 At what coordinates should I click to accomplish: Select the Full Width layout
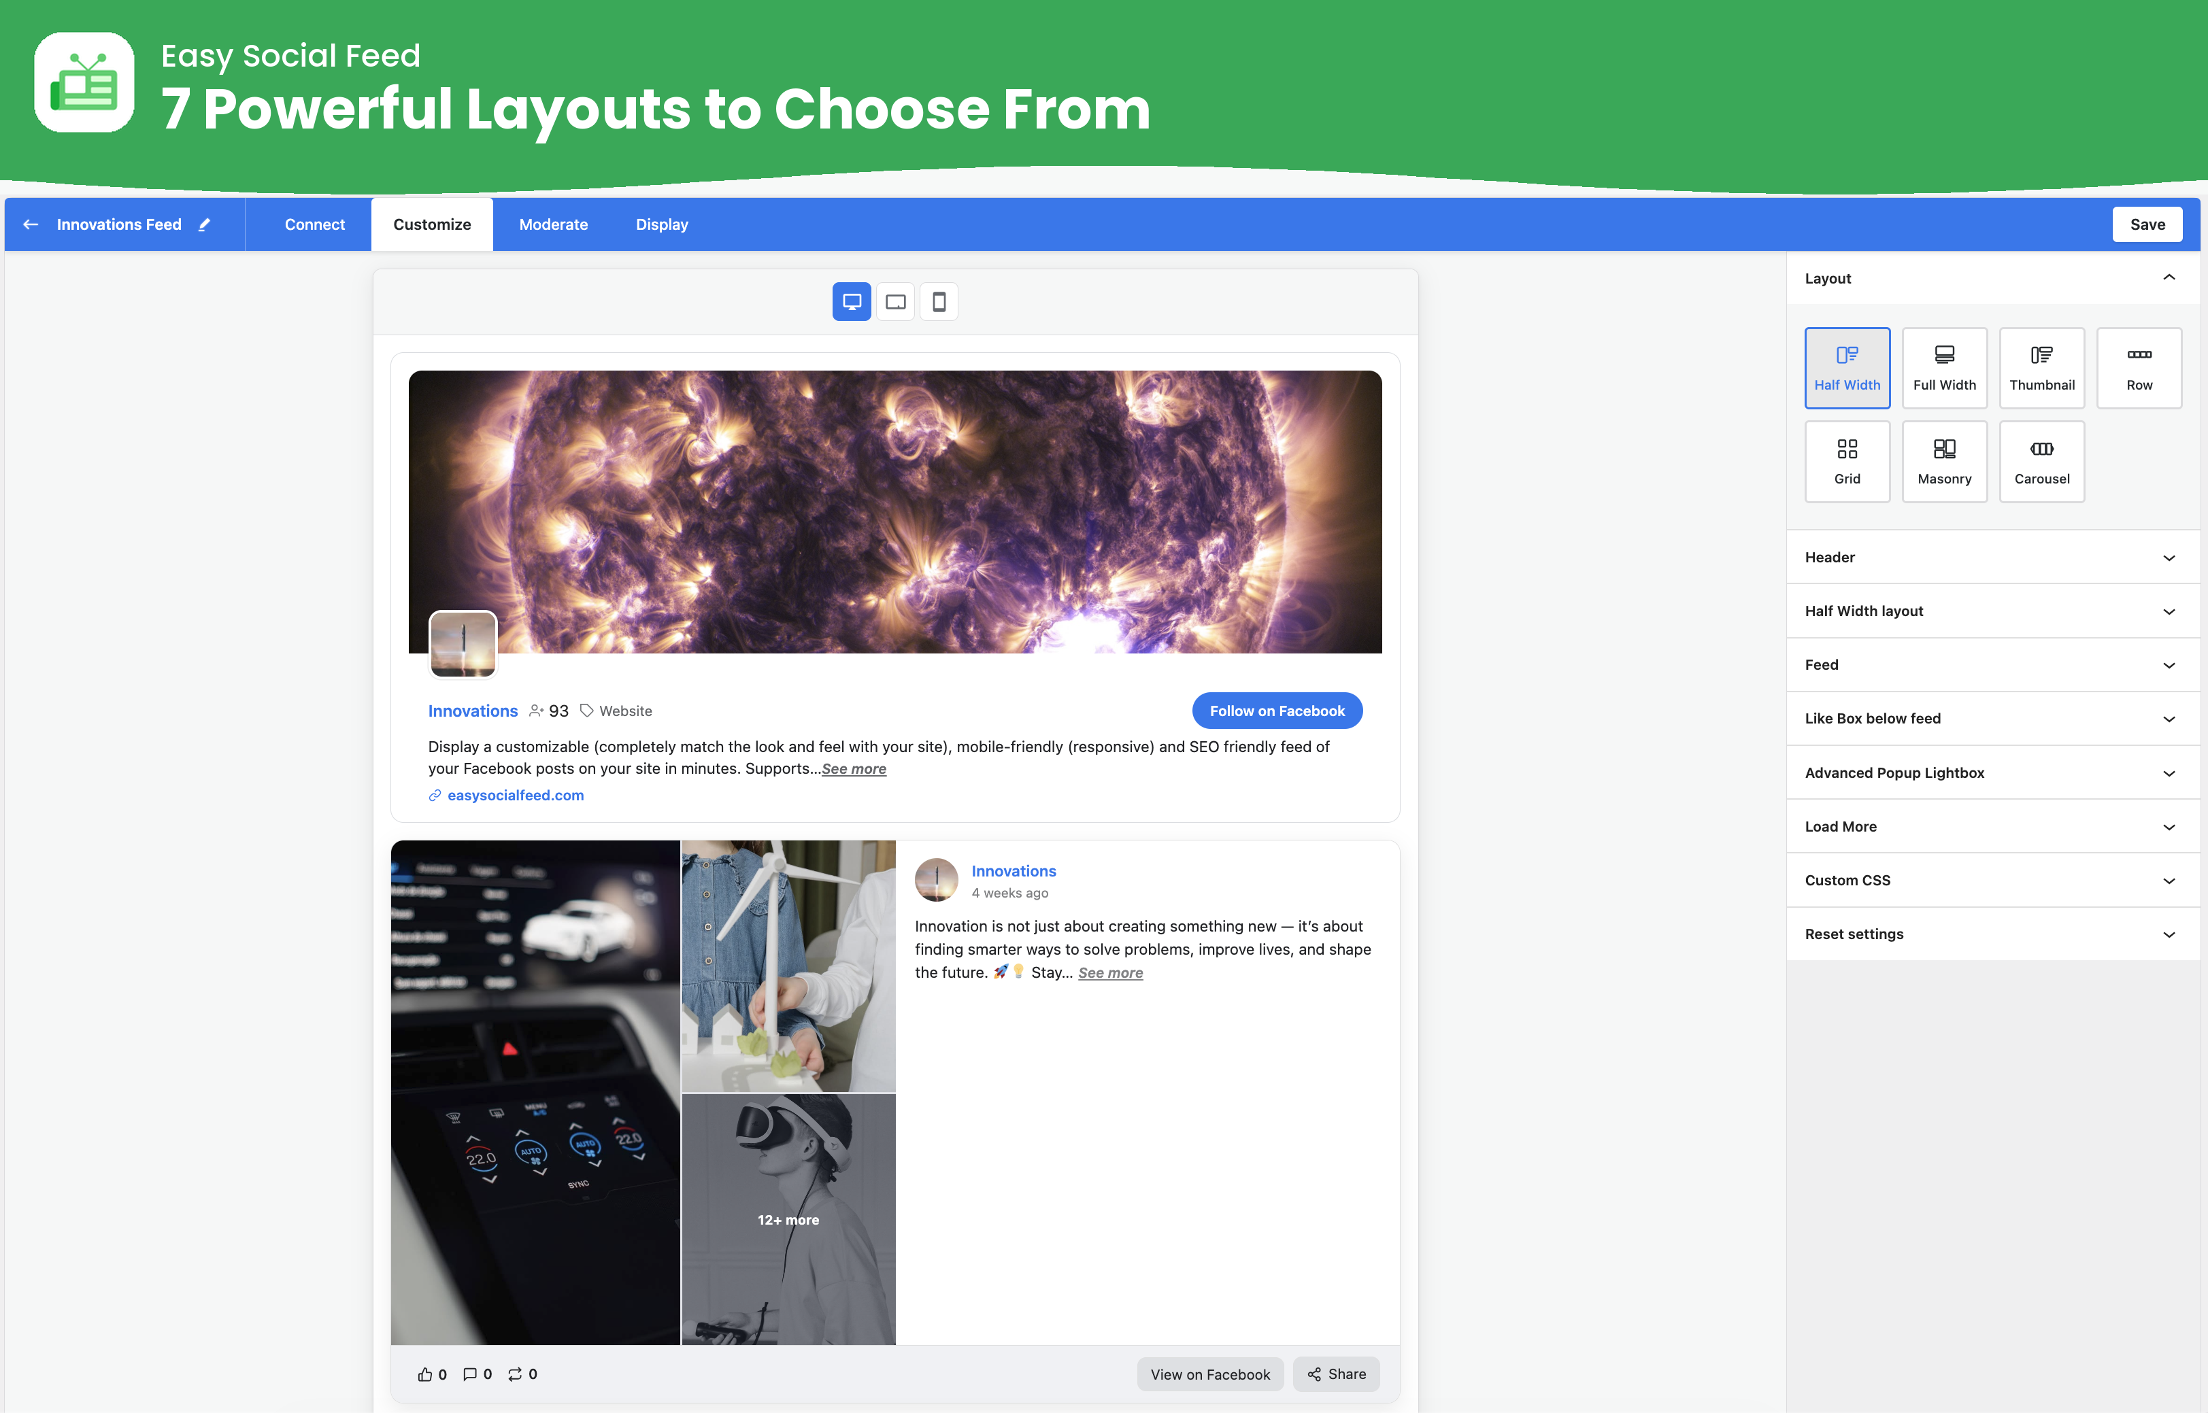click(x=1943, y=368)
